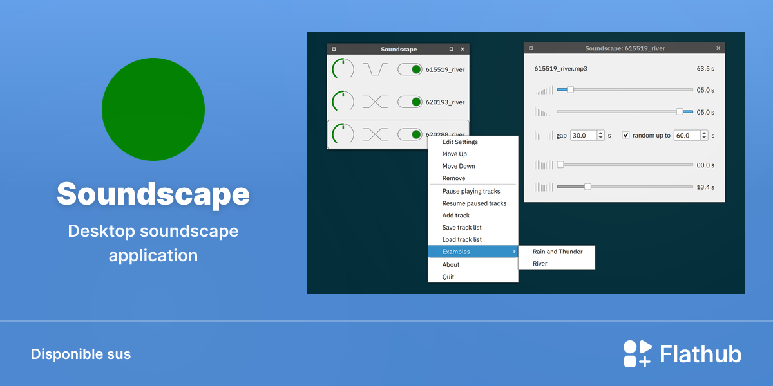Open the window menu icon of Soundscape main window
Image resolution: width=773 pixels, height=386 pixels.
334,49
